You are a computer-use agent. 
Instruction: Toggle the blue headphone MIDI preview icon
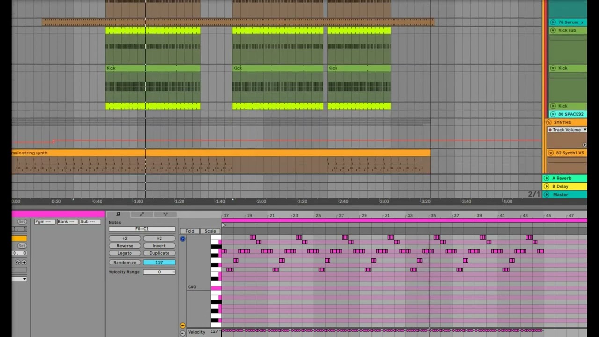183,239
